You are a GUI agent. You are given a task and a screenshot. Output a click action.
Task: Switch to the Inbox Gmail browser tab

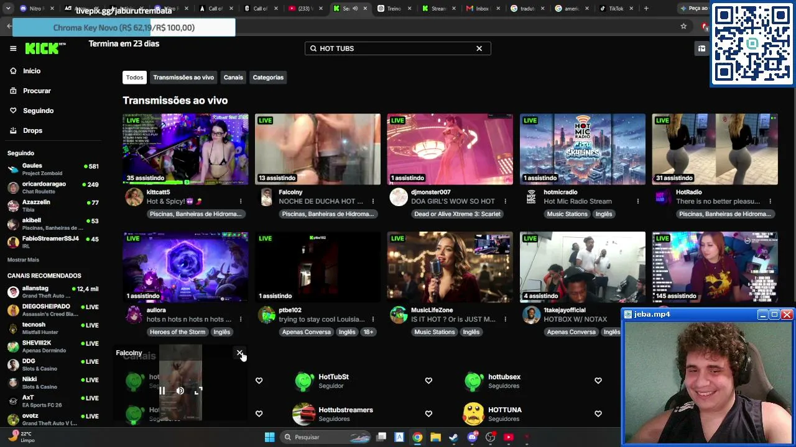tap(482, 8)
